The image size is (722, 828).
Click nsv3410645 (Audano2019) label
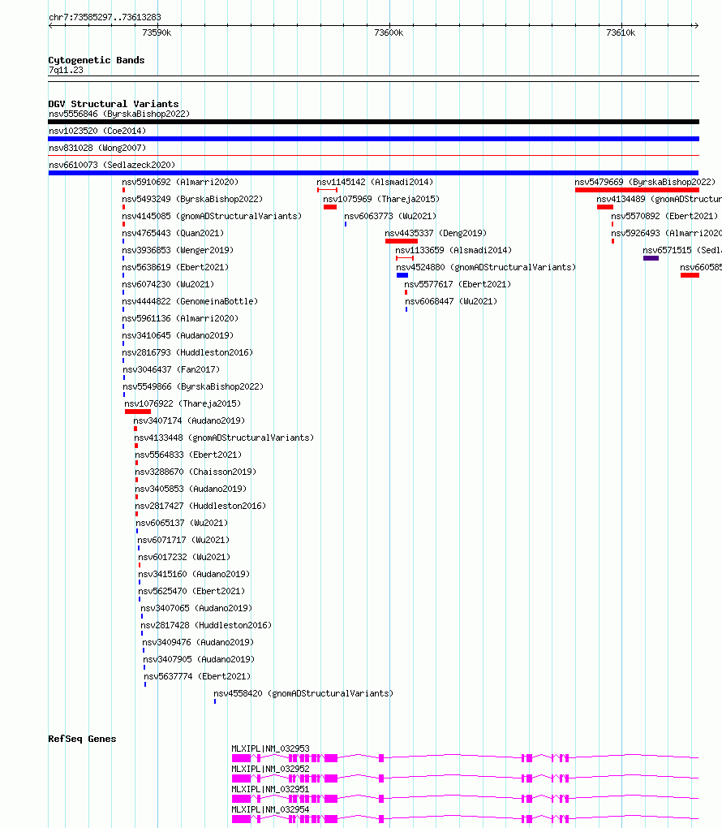[x=178, y=335]
